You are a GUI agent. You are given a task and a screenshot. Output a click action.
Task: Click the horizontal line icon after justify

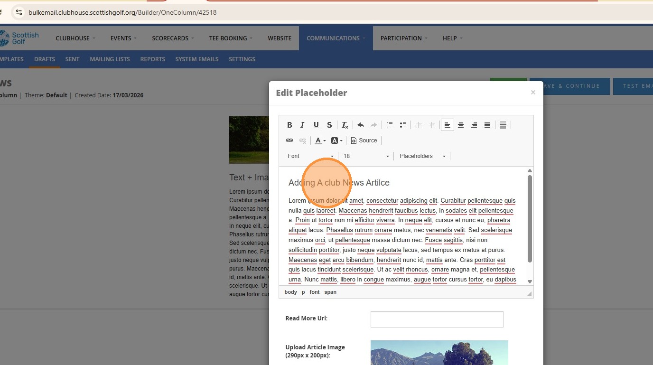503,125
